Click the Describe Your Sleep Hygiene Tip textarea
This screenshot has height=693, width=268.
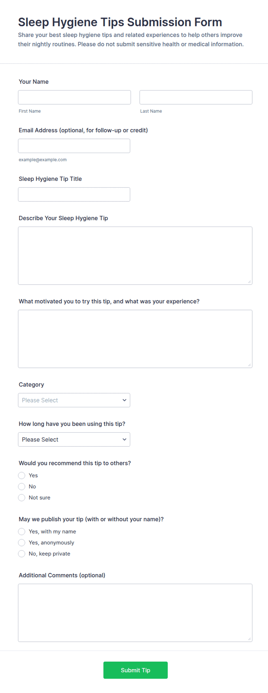tap(135, 256)
